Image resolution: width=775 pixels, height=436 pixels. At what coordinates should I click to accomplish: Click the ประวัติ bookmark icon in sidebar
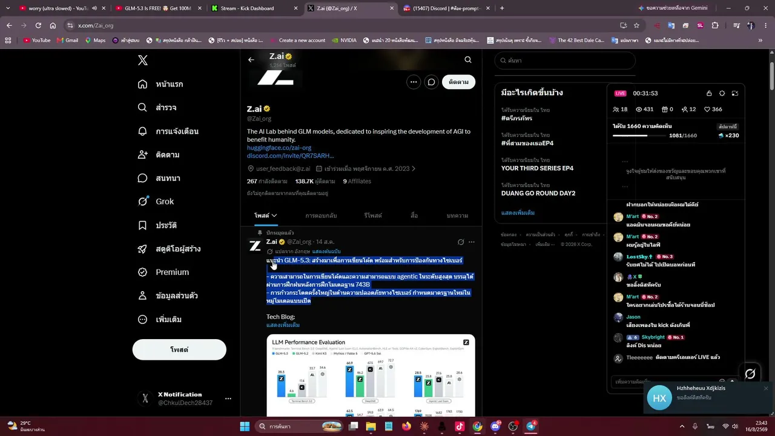(x=142, y=225)
